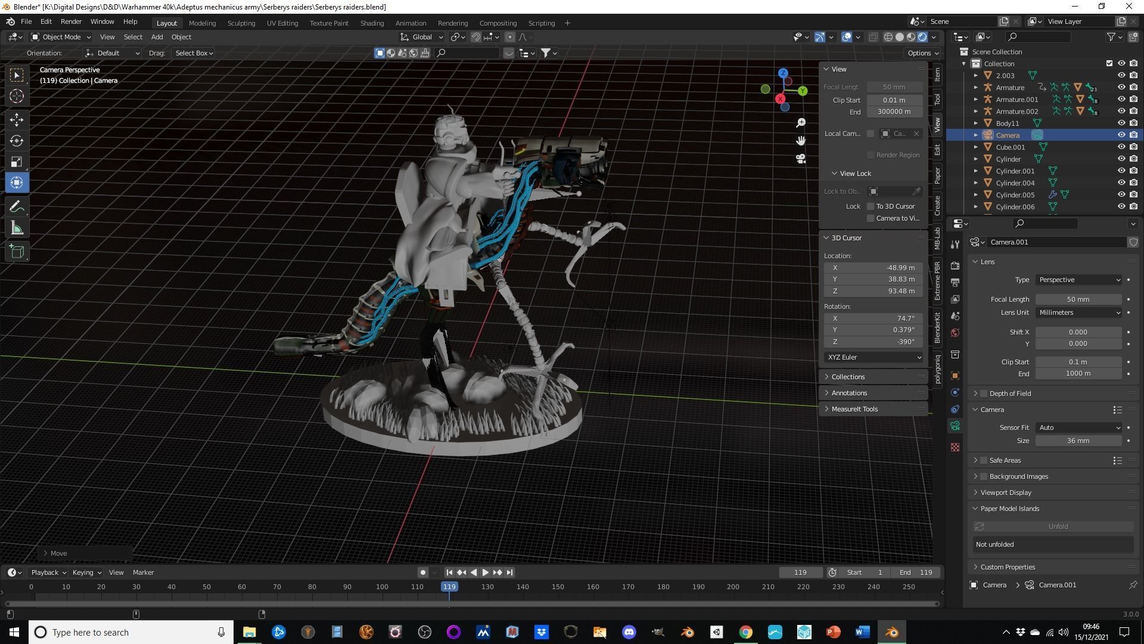This screenshot has height=644, width=1144.
Task: Expand Armature.001 in the outliner
Action: [976, 100]
